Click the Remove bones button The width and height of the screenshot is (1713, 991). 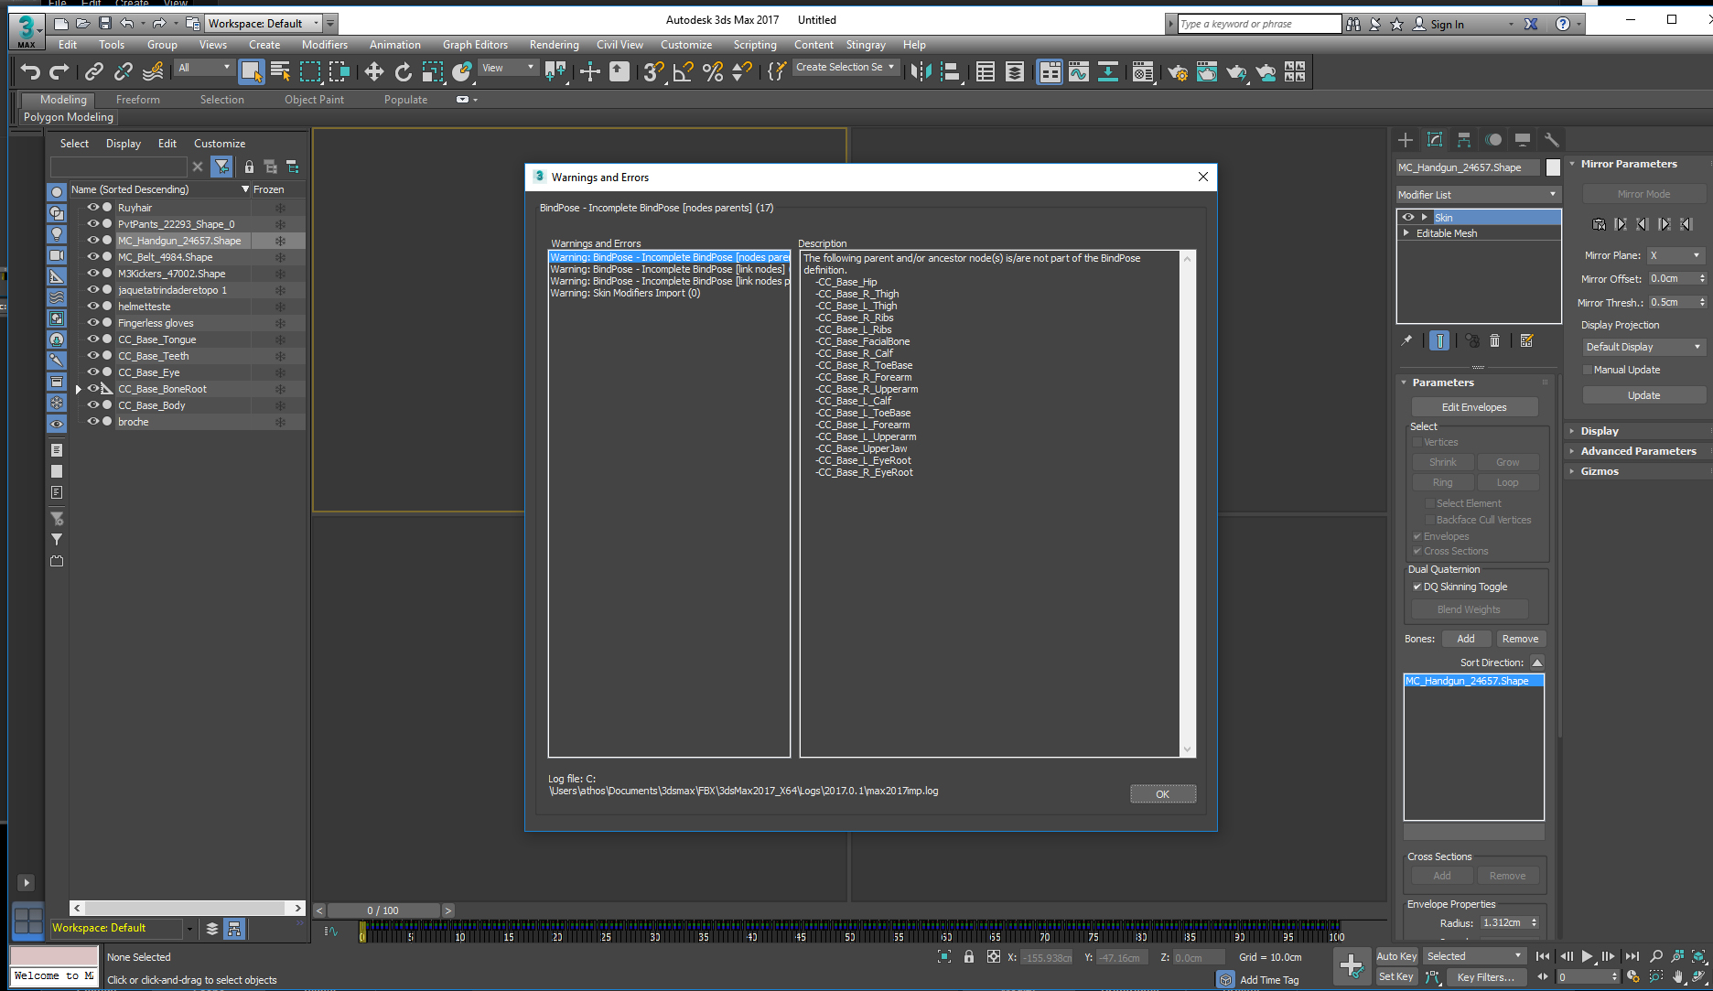pyautogui.click(x=1520, y=639)
